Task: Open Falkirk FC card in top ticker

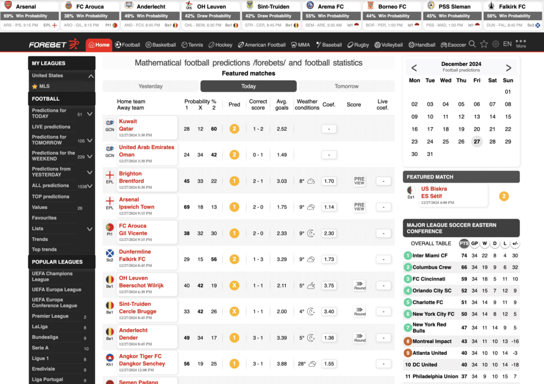Action: tap(514, 15)
